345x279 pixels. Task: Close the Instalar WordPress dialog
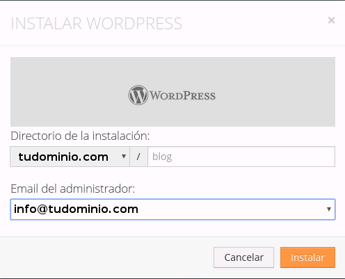pos(331,20)
